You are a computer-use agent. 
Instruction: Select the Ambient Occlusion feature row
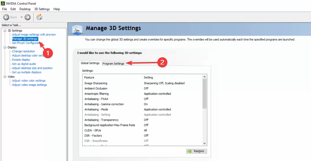pos(142,88)
